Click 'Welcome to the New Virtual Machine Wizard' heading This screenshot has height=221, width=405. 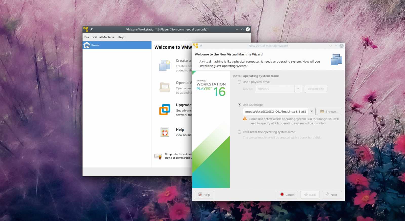(229, 54)
